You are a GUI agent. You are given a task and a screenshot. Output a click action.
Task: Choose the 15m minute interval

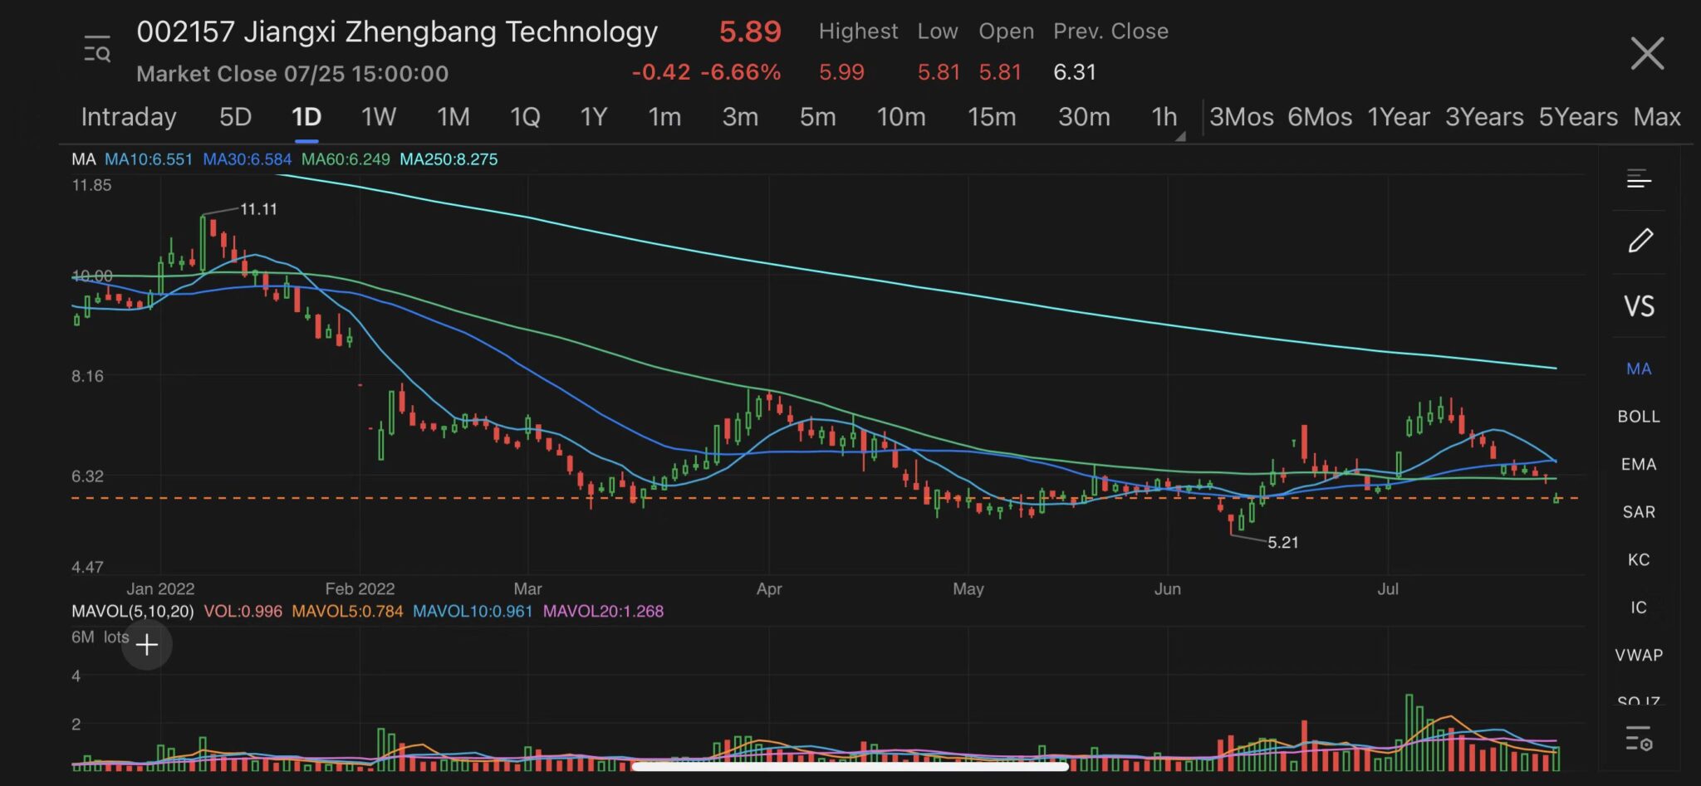coord(992,117)
